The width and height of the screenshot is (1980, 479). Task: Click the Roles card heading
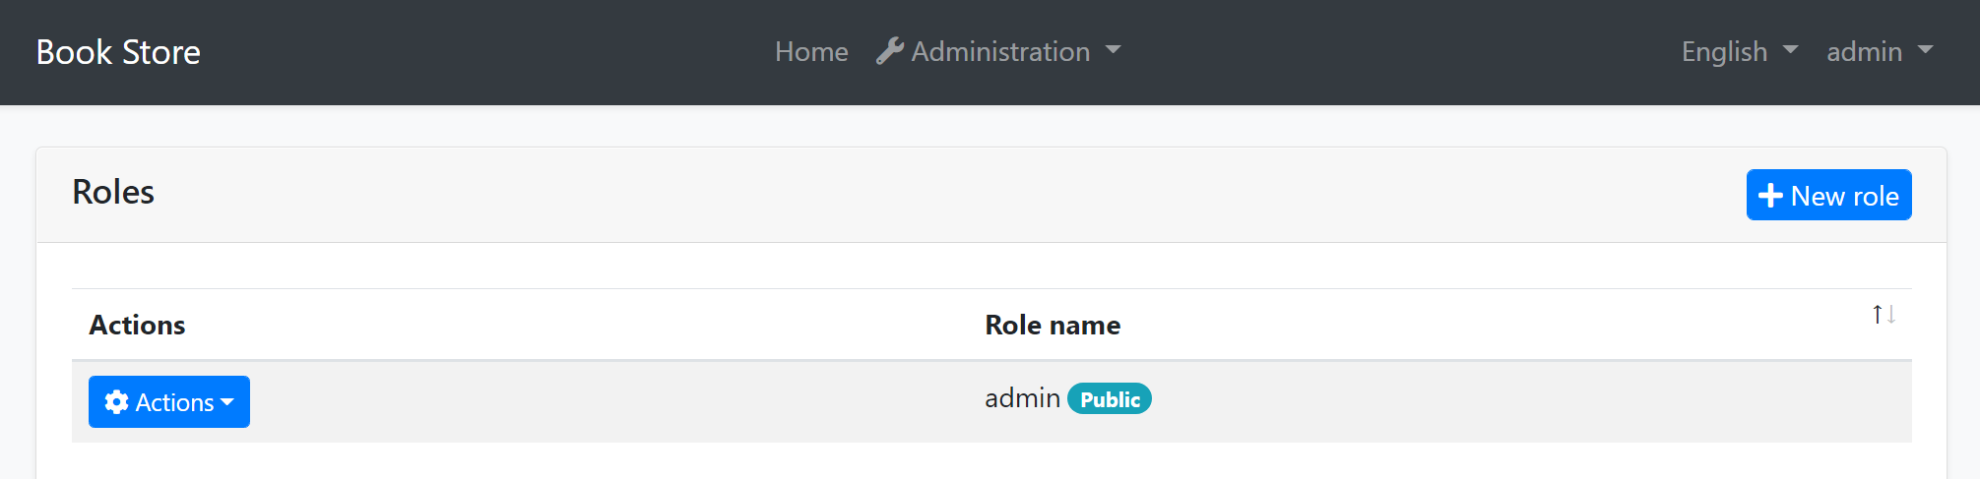[x=113, y=193]
